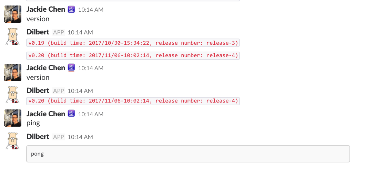This screenshot has height=170, width=366.
Task: Click Dilbert's avatar on the middle reply
Action: [13, 95]
